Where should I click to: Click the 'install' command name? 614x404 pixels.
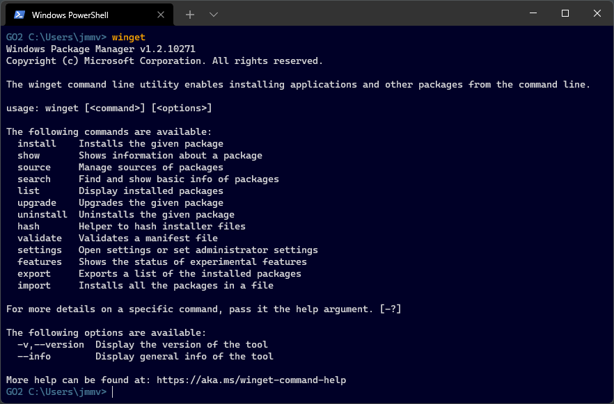point(37,143)
